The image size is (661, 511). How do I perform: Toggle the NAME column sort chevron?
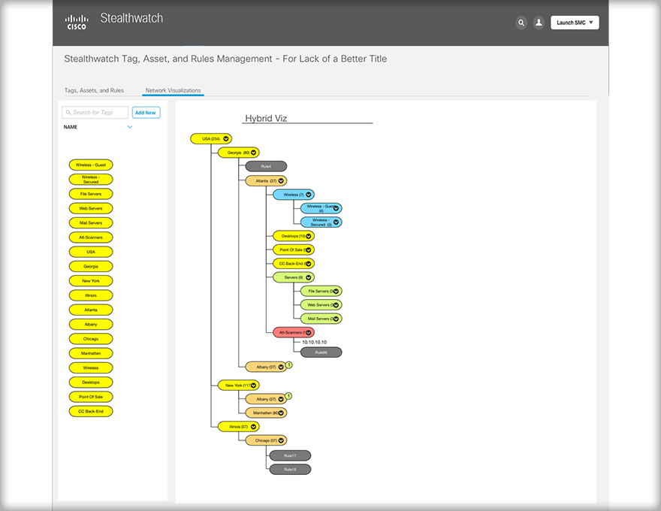[x=130, y=127]
